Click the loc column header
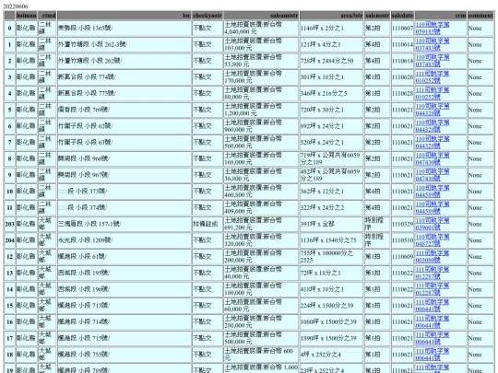The image size is (498, 373). pos(125,16)
